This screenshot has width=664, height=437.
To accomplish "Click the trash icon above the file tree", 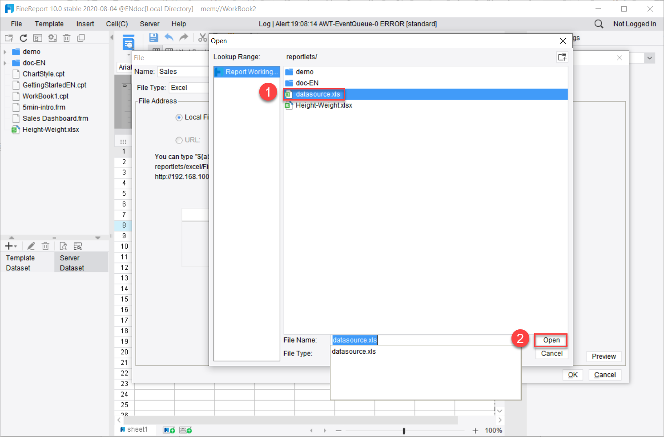I will [x=67, y=38].
